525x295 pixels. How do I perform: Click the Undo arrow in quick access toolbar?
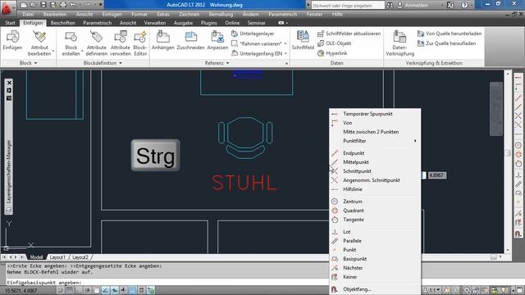(73, 5)
